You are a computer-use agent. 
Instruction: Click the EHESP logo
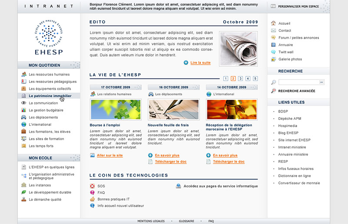(x=49, y=37)
